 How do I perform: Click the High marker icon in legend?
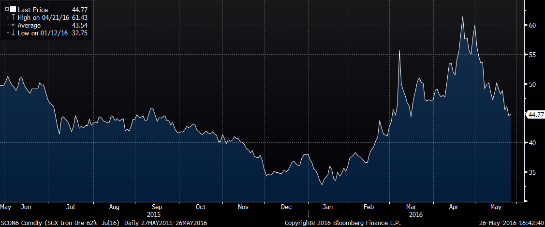point(13,17)
